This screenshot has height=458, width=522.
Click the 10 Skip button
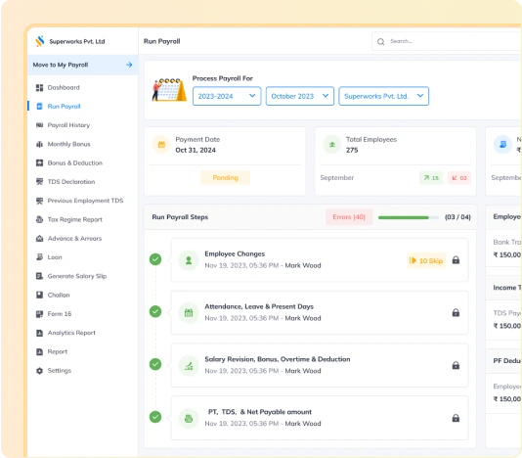point(426,260)
